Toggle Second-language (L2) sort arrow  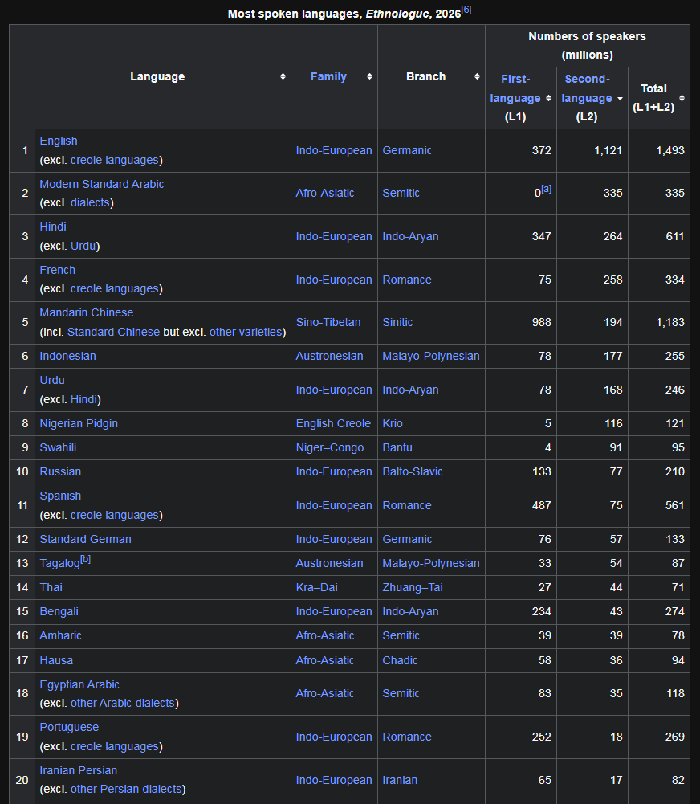click(620, 98)
